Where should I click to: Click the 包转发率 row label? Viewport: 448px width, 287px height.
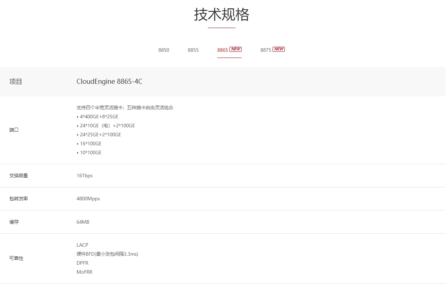19,199
